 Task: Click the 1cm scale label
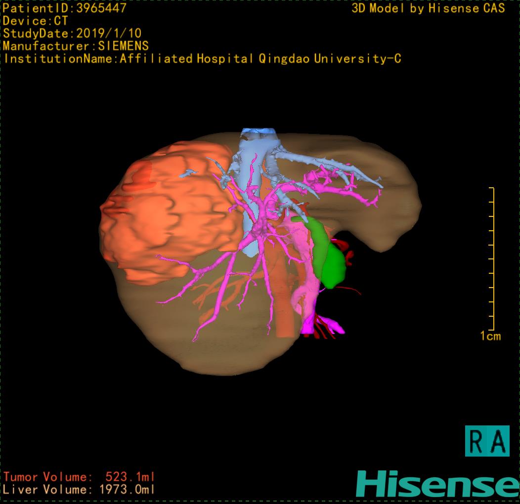click(490, 336)
